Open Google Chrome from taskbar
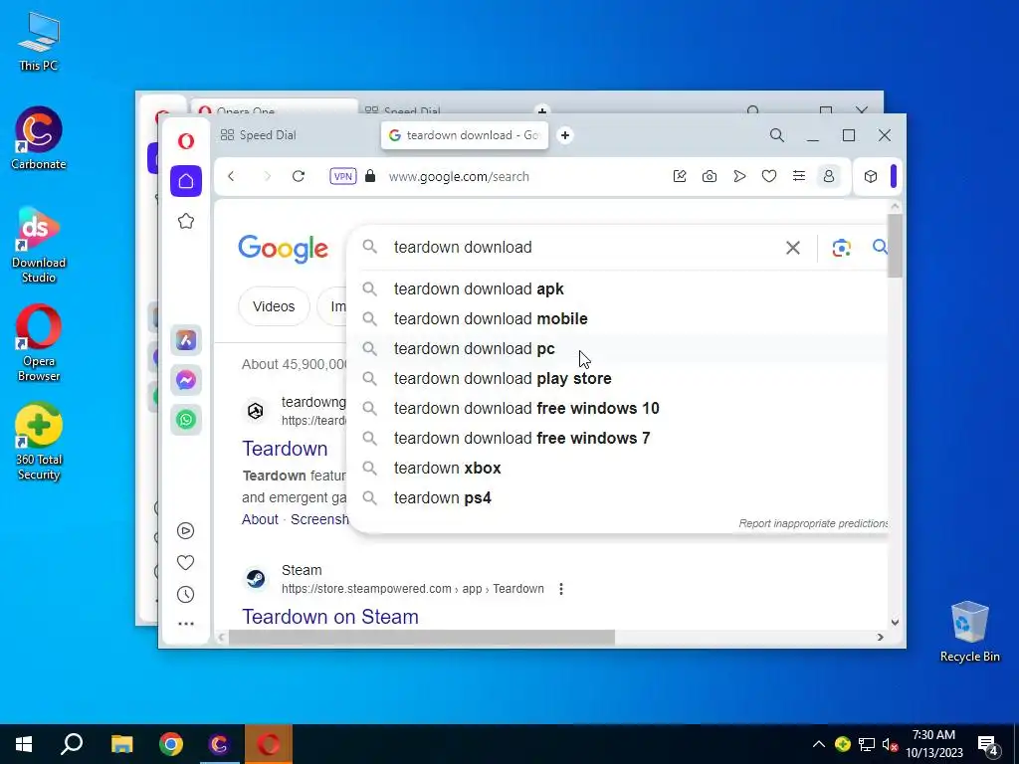Image resolution: width=1019 pixels, height=764 pixels. (x=171, y=744)
